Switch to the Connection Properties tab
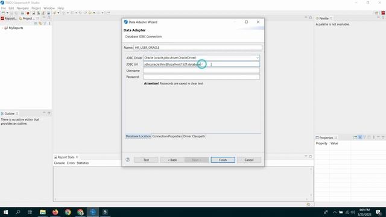Image resolution: width=386 pixels, height=217 pixels. [167, 136]
